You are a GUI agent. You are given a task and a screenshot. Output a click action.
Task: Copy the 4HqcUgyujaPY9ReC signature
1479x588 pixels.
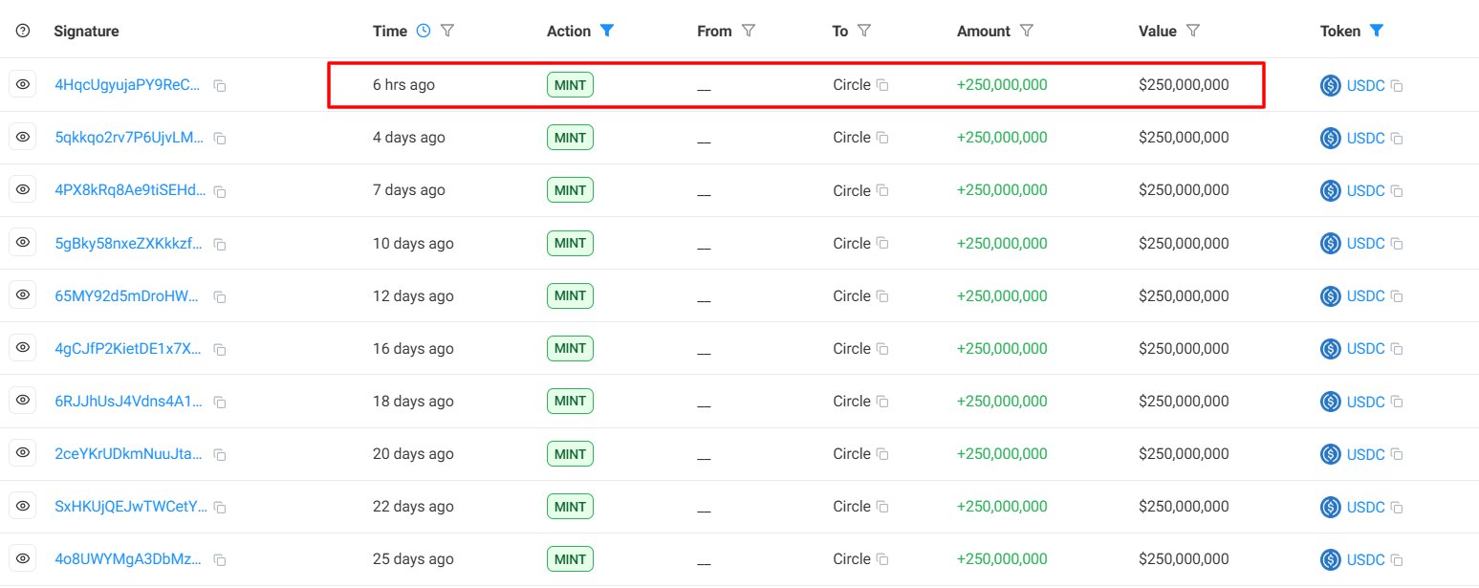[220, 86]
